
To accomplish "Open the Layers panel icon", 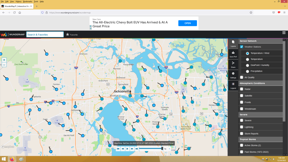I will (x=233, y=43).
